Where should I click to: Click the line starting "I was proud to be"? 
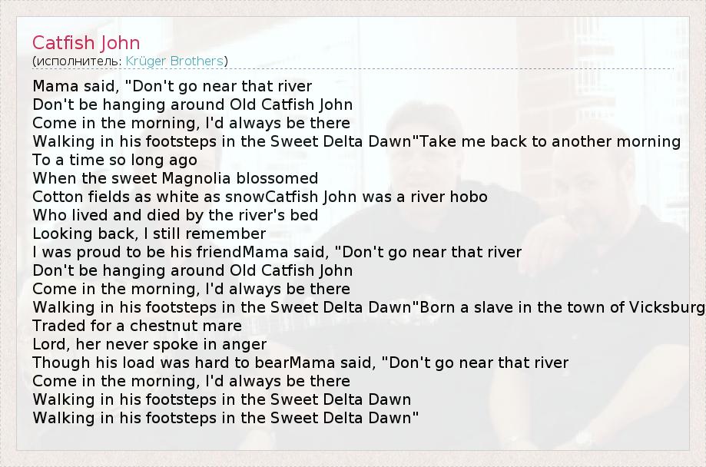tap(277, 252)
